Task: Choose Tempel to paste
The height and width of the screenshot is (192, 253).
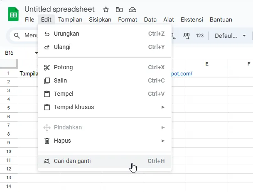Action: (64, 94)
